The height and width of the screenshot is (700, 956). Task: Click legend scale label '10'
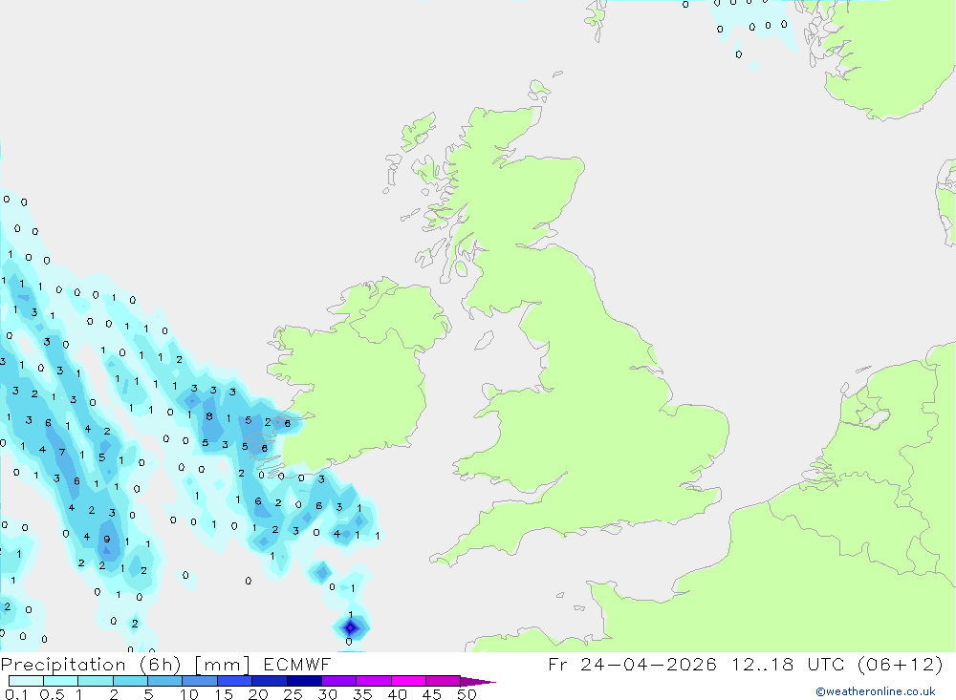coord(188,694)
